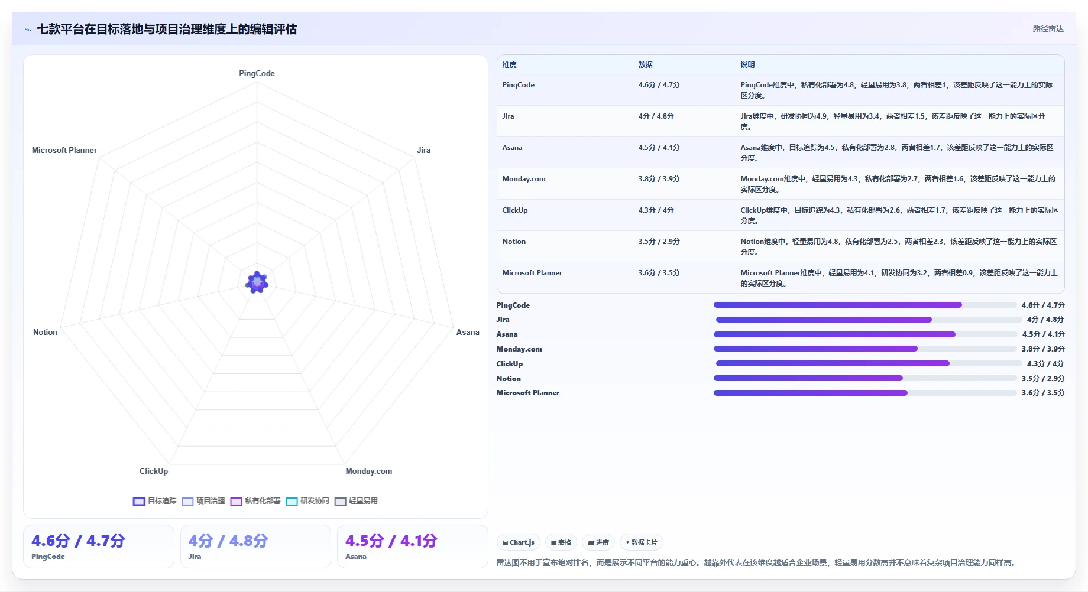Click the Chart.js tag chip
Screen dimensions: 1088x592
[519, 542]
